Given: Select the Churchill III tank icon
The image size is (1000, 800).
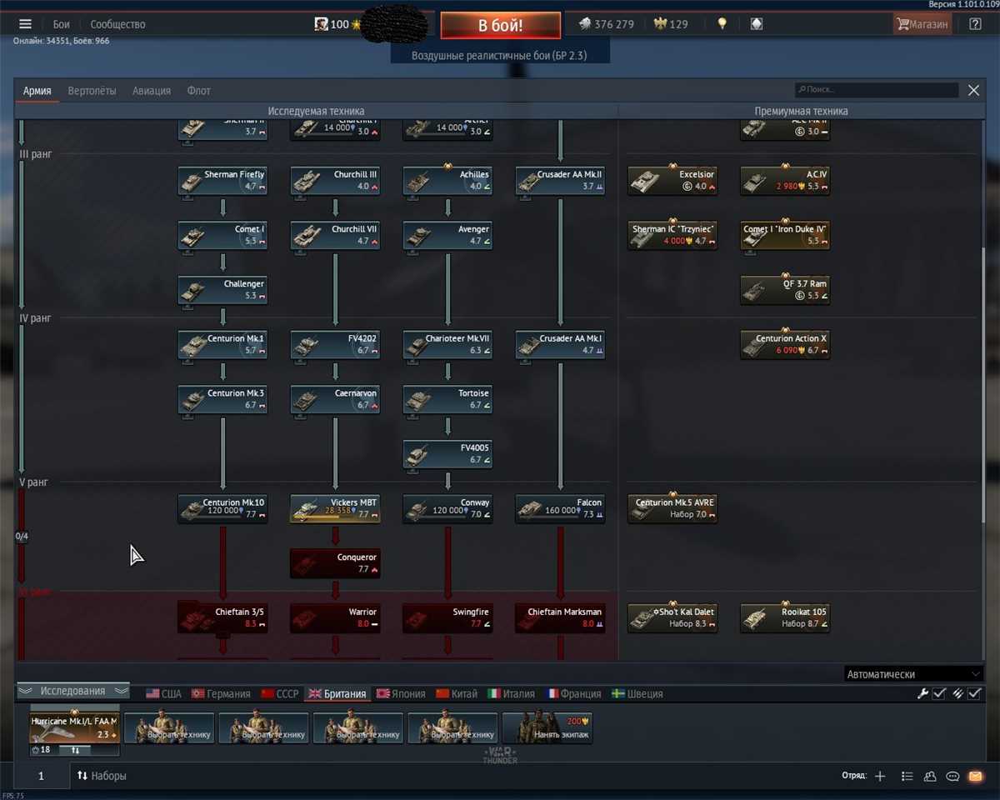Looking at the screenshot, I should pyautogui.click(x=335, y=181).
